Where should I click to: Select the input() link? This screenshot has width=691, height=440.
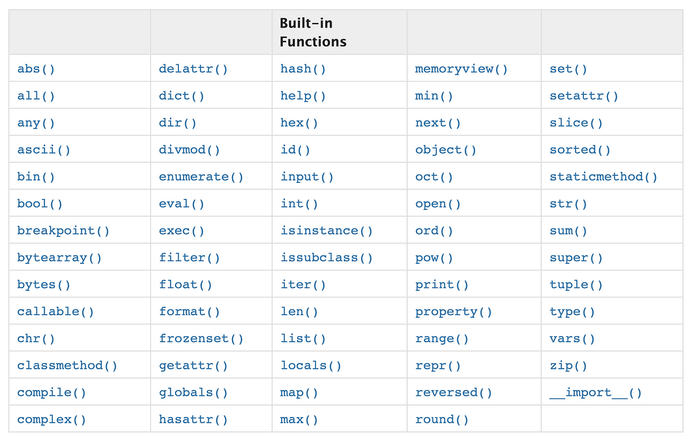tap(307, 177)
